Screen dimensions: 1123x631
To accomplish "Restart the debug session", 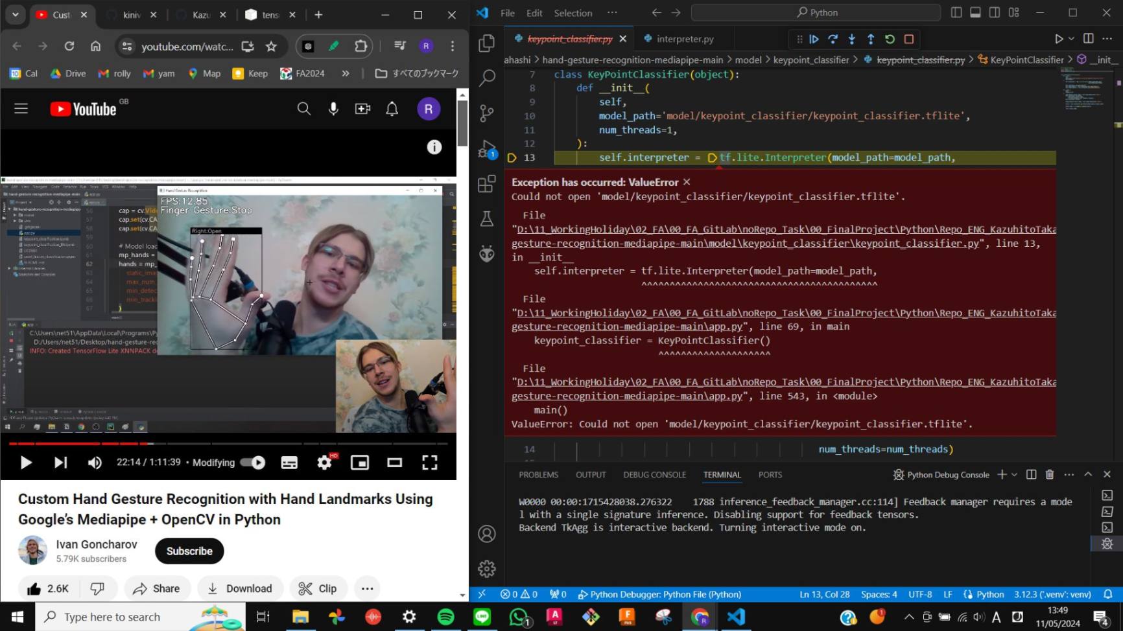I will pyautogui.click(x=890, y=39).
